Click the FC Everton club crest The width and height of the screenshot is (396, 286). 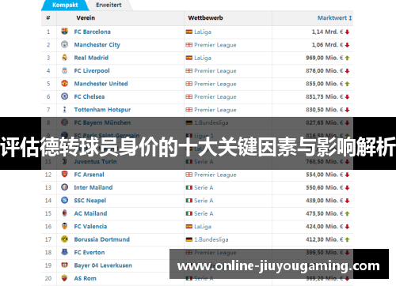click(64, 252)
